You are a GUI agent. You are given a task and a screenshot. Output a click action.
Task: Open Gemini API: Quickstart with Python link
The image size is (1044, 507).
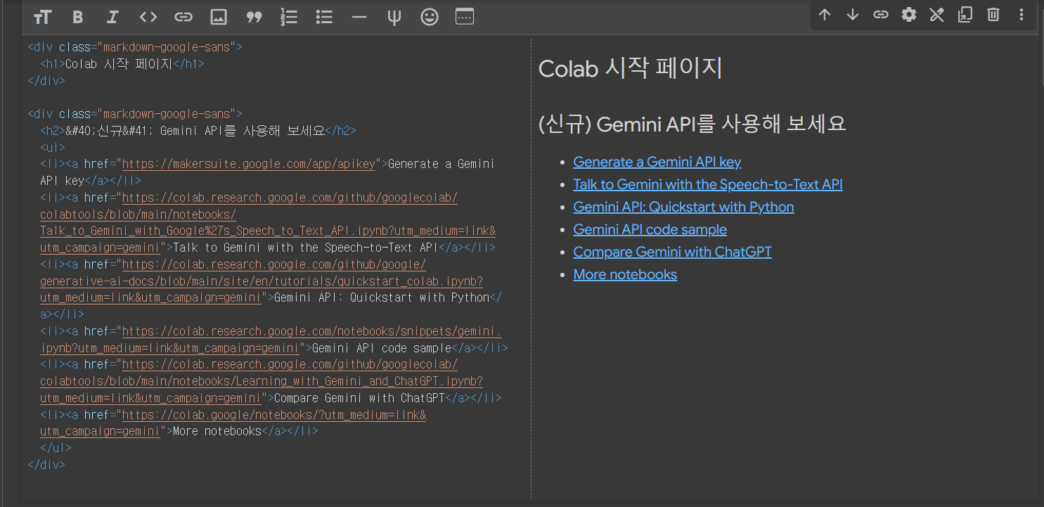[683, 207]
